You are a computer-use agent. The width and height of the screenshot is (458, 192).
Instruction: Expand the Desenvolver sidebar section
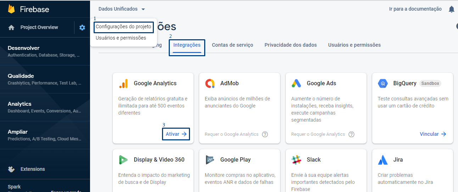(45, 51)
